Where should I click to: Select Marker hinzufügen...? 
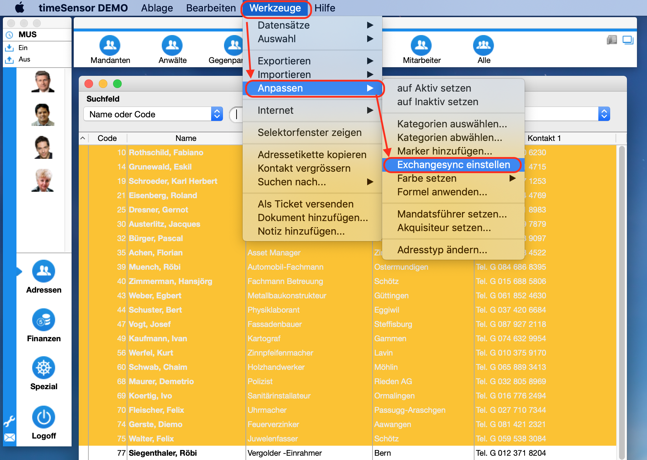(x=453, y=151)
